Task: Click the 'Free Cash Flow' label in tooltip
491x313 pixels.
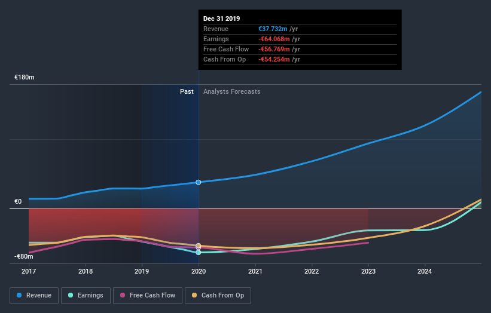Action: (x=226, y=49)
